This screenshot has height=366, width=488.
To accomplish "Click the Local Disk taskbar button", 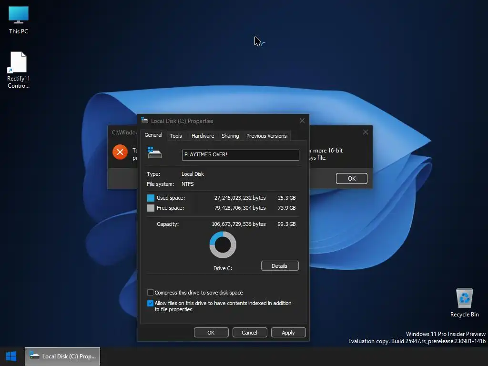I will [62, 356].
